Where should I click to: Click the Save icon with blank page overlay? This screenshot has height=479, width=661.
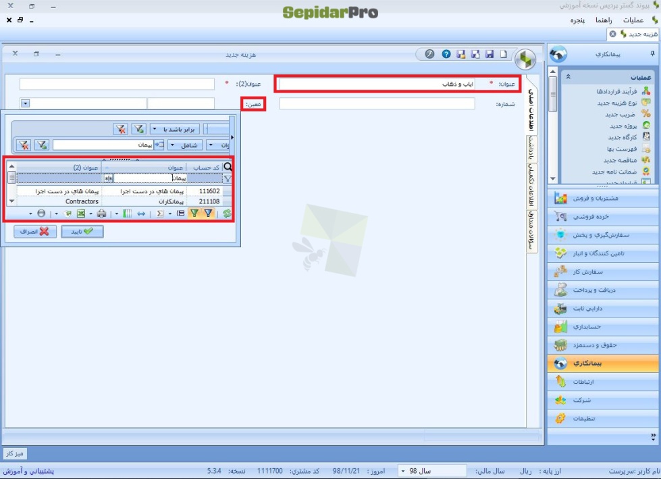[475, 54]
